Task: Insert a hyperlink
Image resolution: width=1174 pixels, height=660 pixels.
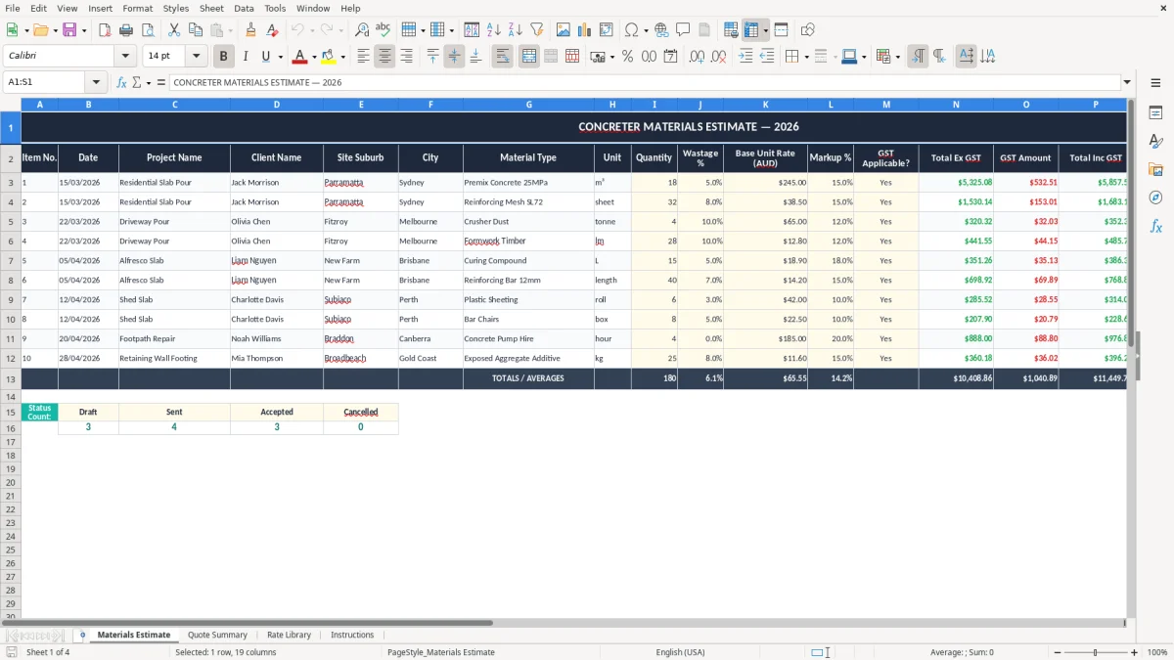Action: pyautogui.click(x=661, y=30)
